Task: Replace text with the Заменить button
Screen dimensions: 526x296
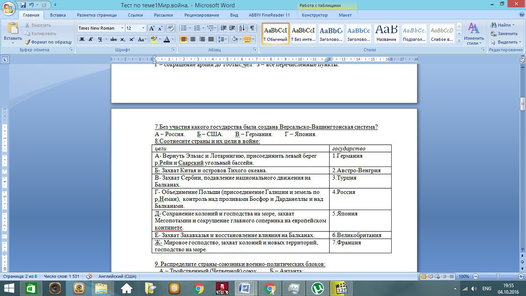Action: click(x=505, y=34)
